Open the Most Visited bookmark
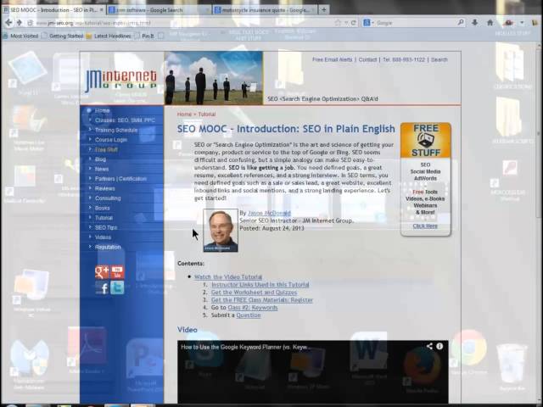The width and height of the screenshot is (543, 407). pyautogui.click(x=20, y=36)
